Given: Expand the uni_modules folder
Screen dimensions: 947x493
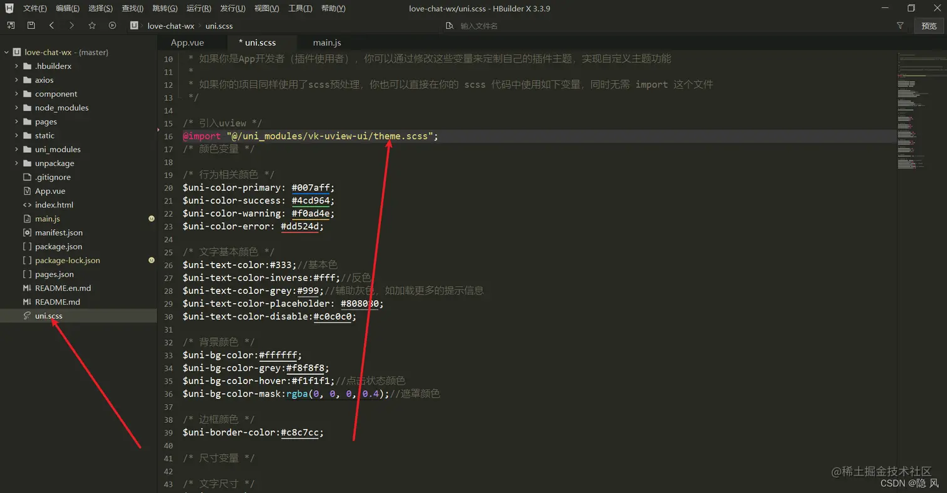Looking at the screenshot, I should pos(16,149).
